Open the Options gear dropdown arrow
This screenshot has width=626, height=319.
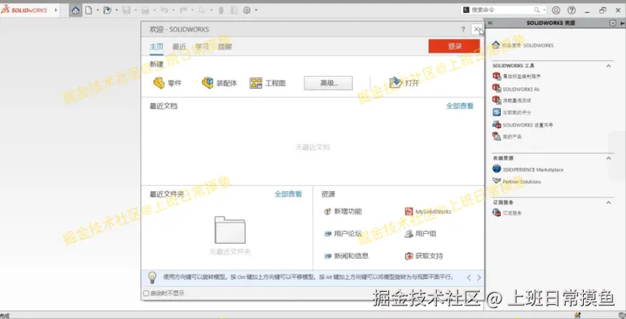click(256, 11)
